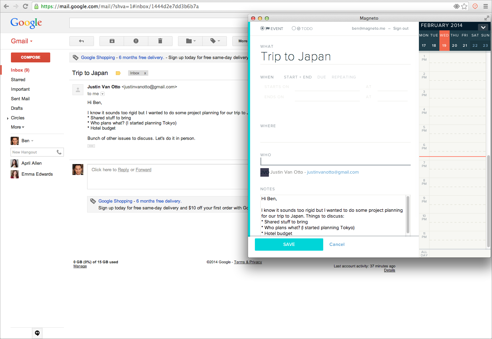Open the Ben hangout status dropdown
This screenshot has height=339, width=492.
click(32, 141)
